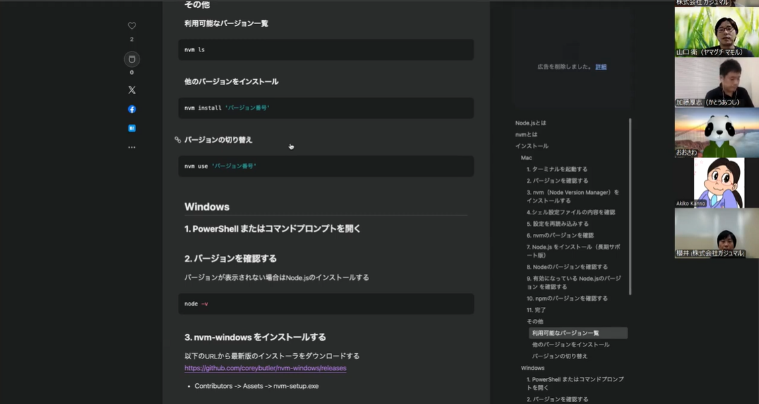759x404 pixels.
Task: Open the nvm-windows GitHub releases link
Action: pos(265,368)
